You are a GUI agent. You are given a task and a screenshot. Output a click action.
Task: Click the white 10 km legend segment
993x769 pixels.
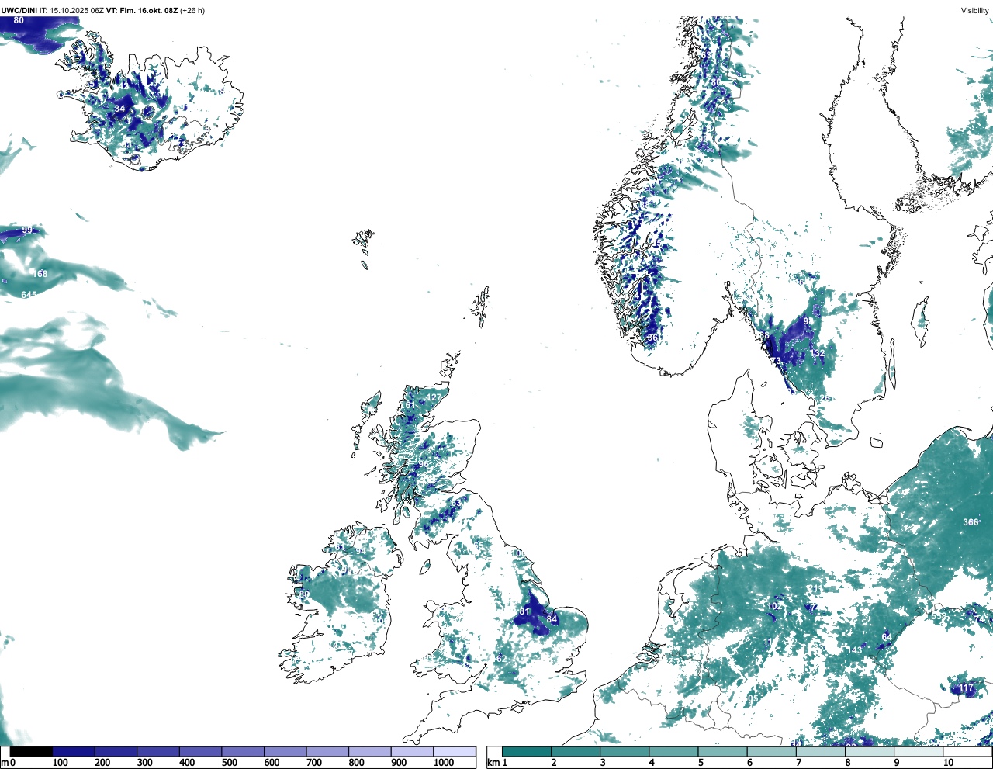tap(968, 751)
